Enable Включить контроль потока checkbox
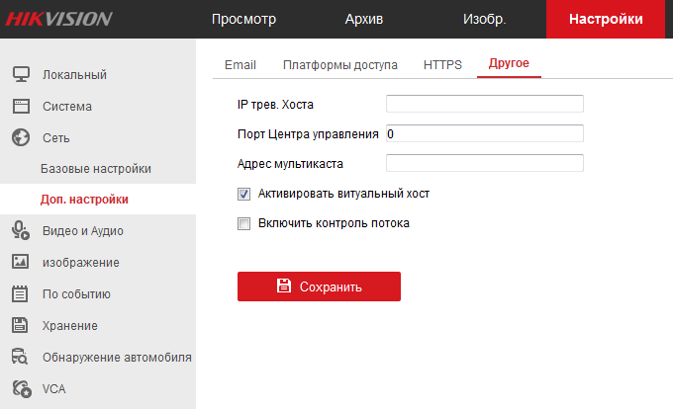 pos(243,223)
